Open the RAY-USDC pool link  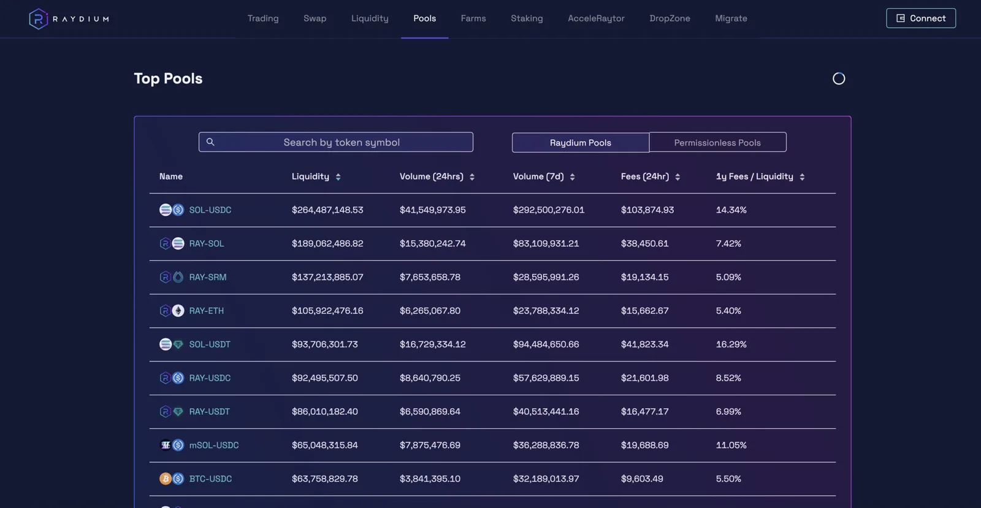point(210,378)
